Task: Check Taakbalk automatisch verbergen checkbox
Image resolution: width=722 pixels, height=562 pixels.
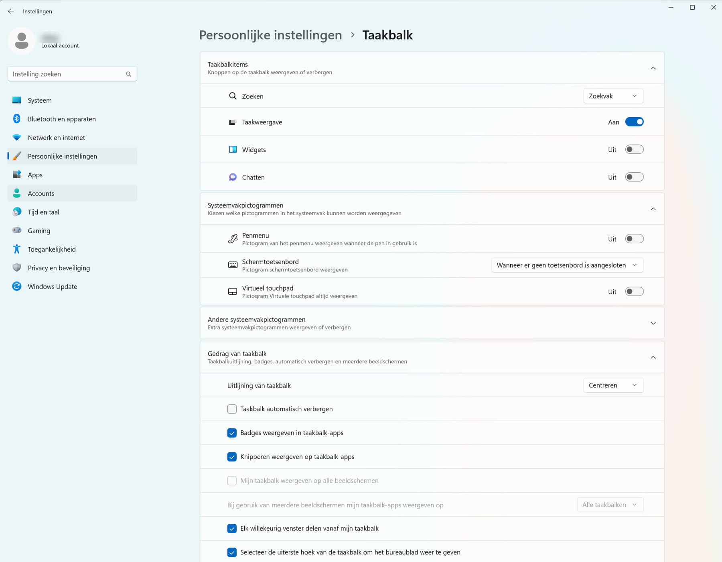Action: pyautogui.click(x=232, y=409)
